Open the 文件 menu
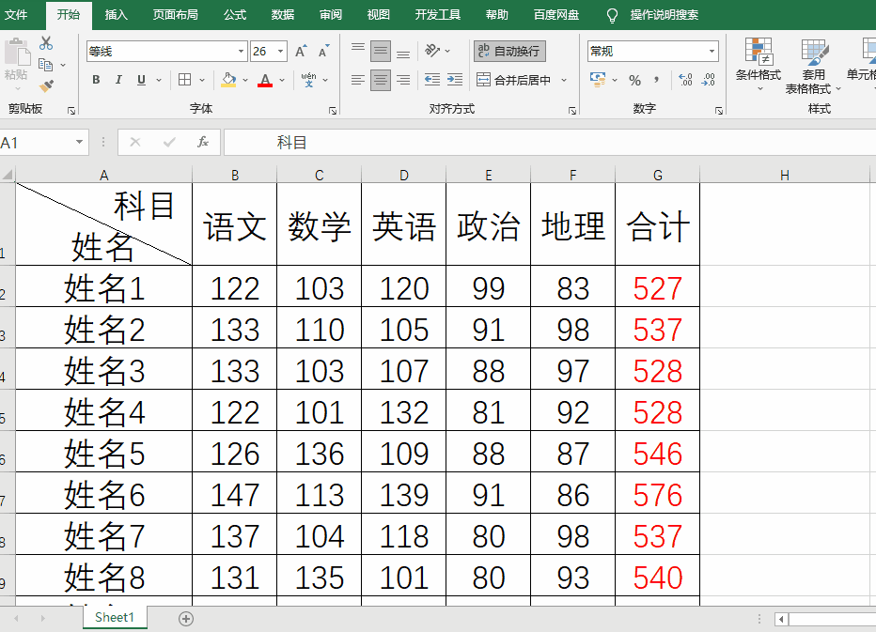Image resolution: width=876 pixels, height=632 pixels. (16, 14)
